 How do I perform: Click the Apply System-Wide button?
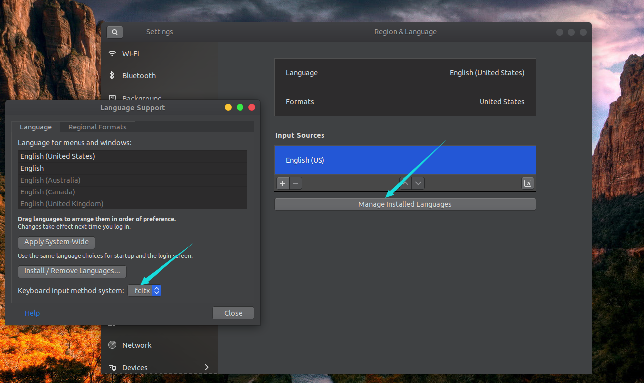[57, 242]
